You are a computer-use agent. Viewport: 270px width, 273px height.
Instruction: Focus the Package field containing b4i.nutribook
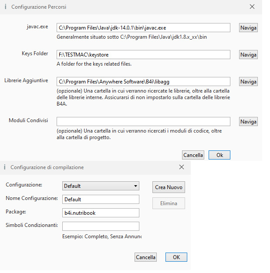(x=101, y=213)
